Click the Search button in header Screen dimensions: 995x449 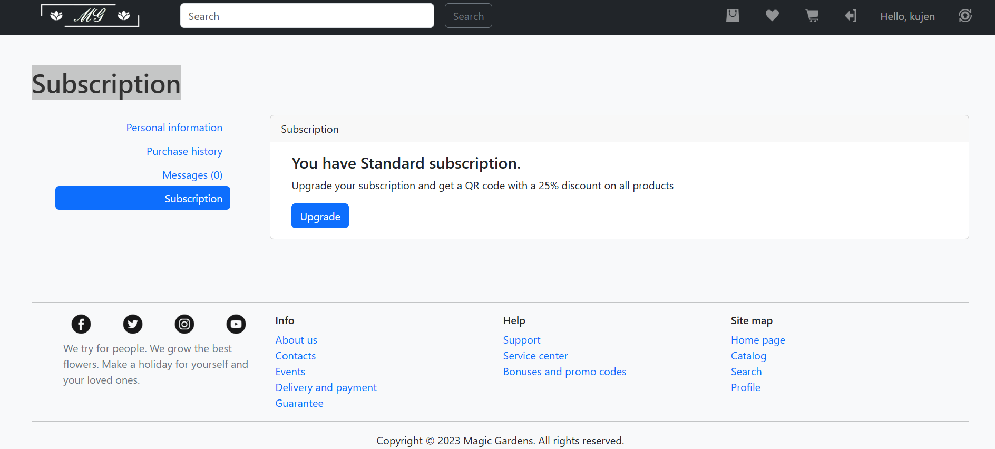coord(468,16)
